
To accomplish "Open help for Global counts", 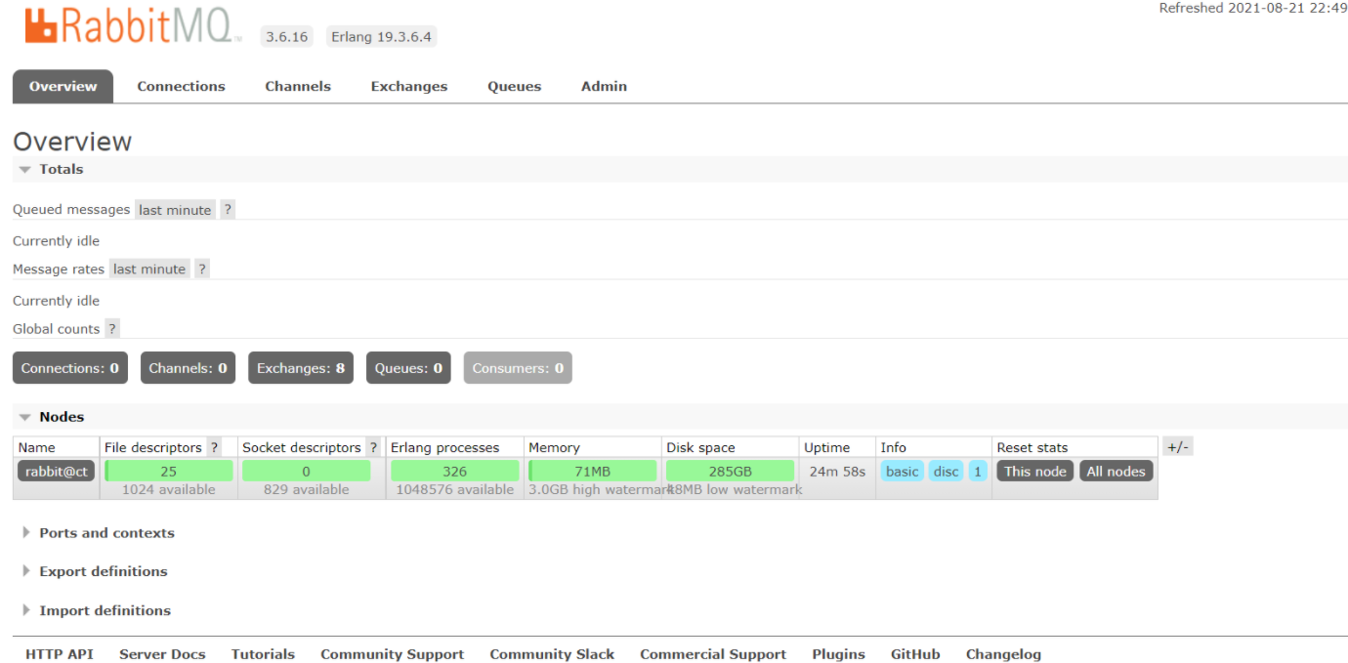I will 112,328.
